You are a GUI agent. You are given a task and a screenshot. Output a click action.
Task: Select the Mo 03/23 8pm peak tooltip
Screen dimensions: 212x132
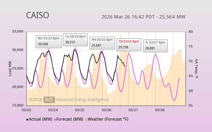pyautogui.click(x=48, y=41)
